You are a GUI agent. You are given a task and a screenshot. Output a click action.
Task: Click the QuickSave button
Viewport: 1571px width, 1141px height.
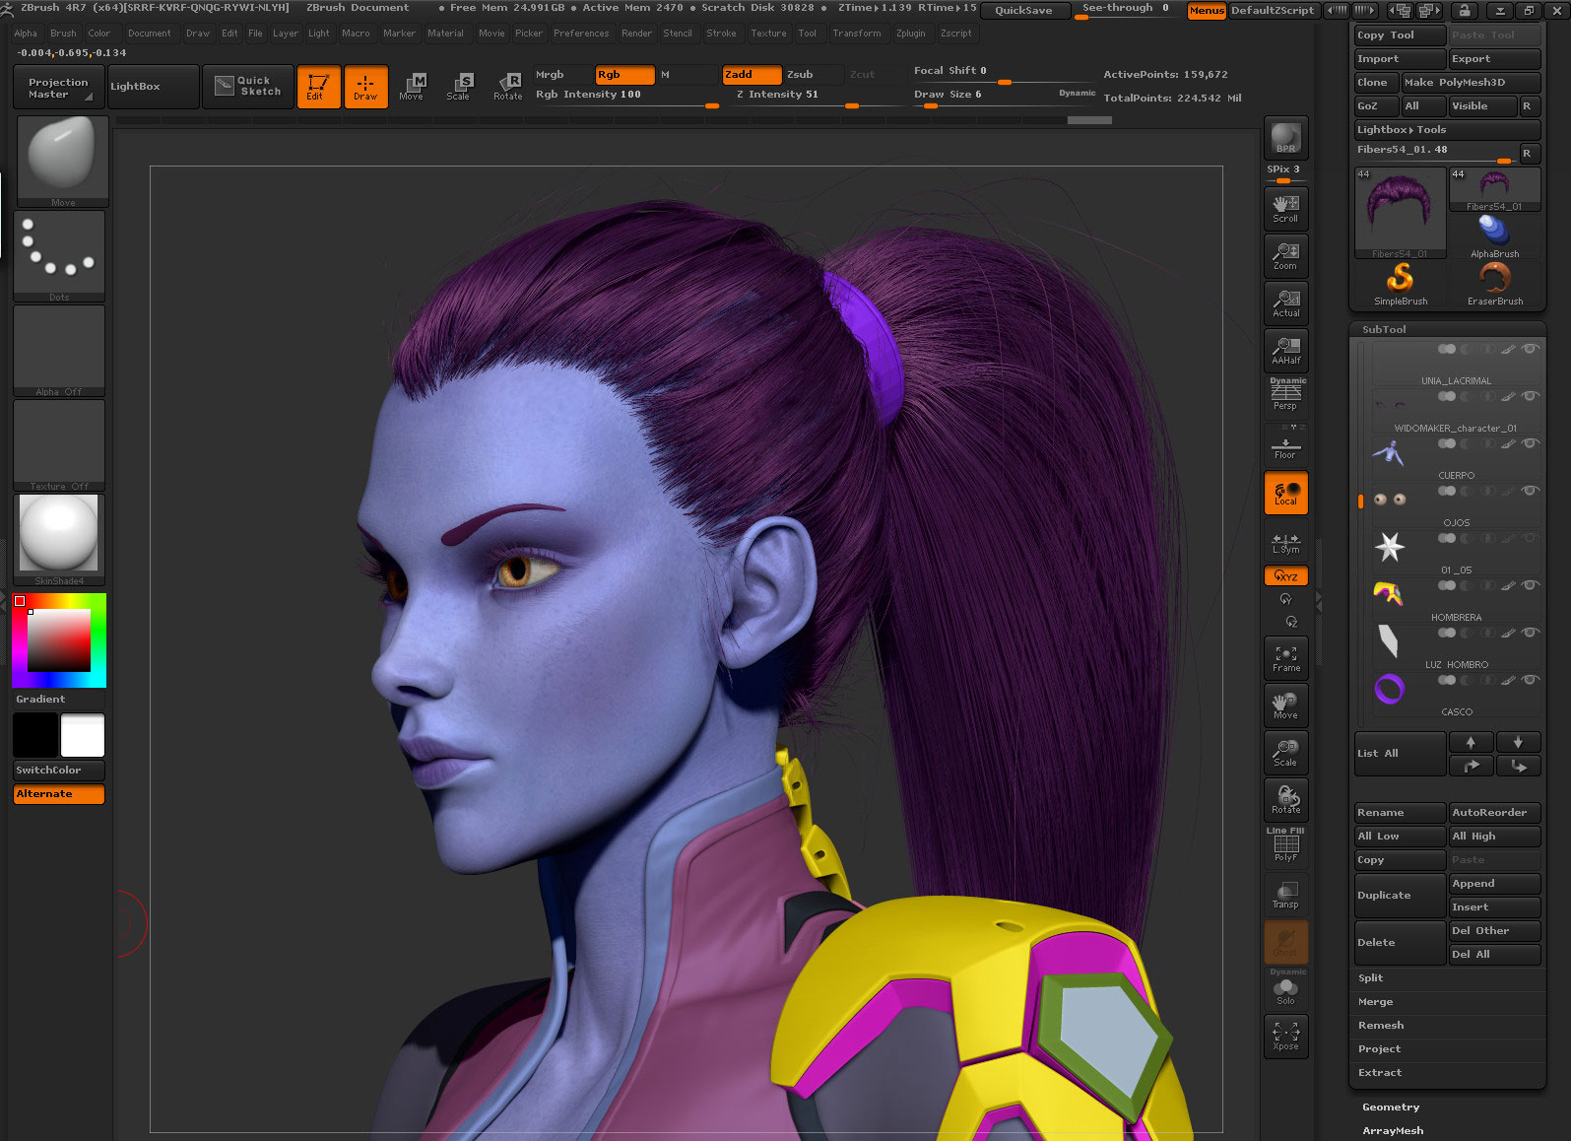coord(1023,10)
